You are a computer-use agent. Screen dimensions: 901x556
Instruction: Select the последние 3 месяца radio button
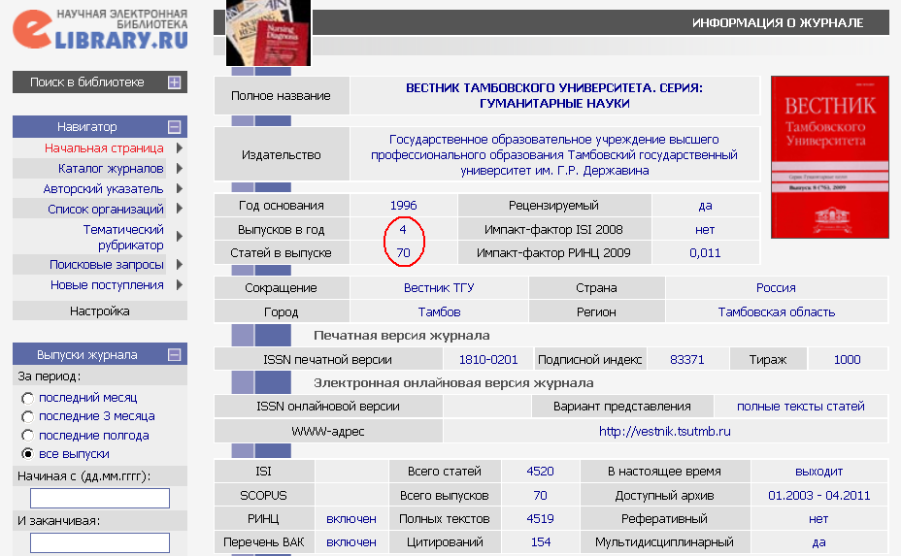(x=27, y=416)
